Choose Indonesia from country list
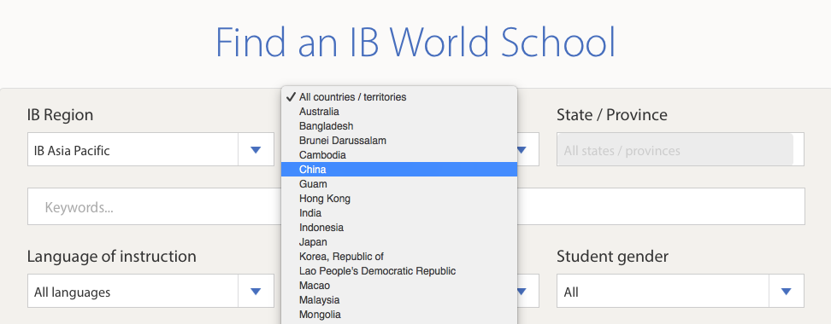This screenshot has height=324, width=831. point(399,228)
